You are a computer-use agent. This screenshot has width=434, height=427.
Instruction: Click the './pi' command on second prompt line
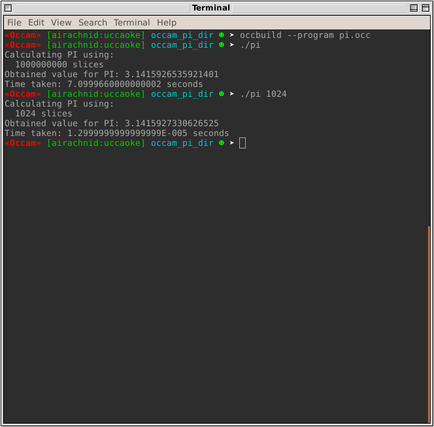[250, 45]
